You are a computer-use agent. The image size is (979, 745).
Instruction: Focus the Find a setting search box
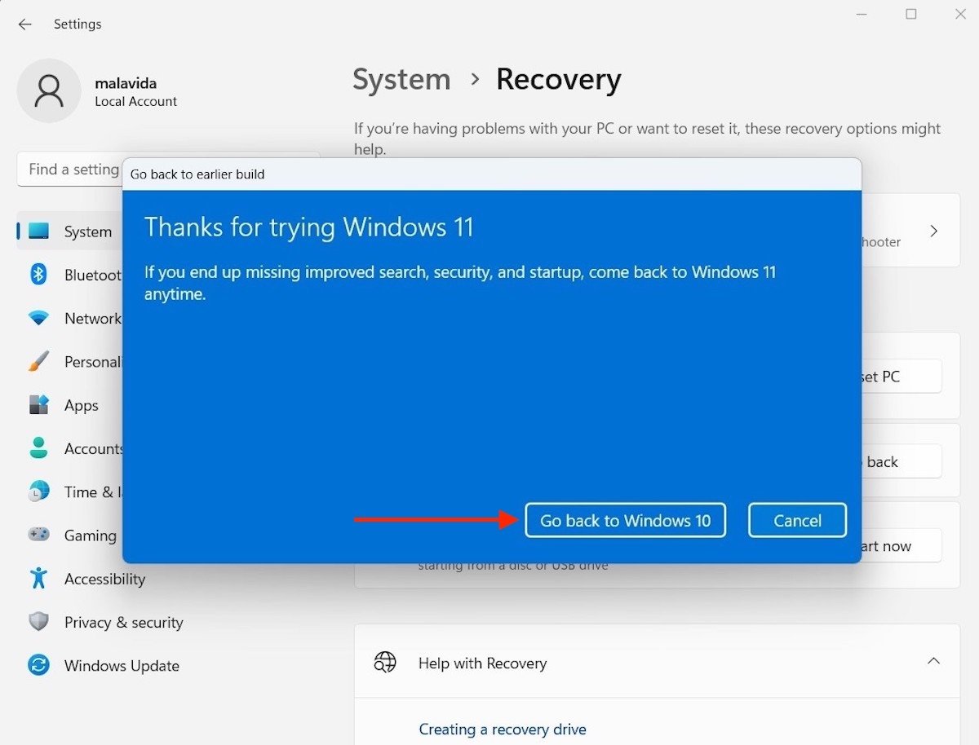pyautogui.click(x=69, y=169)
